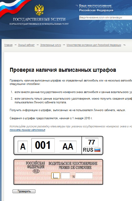Focus the service or organization search field
Viewport: 132px width, 201px height.
[106, 17]
